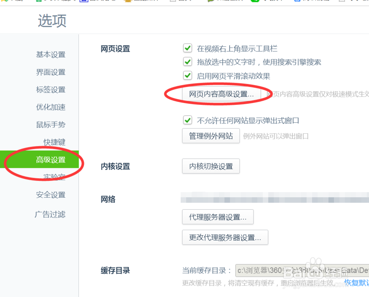This screenshot has height=297, width=369.
Task: Disable 拖放选中的文字时，使用搜索引擎搜索
Action: click(187, 62)
